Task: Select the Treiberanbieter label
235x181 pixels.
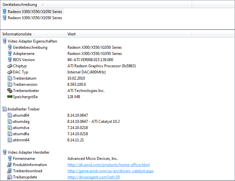Action: pyautogui.click(x=26, y=90)
